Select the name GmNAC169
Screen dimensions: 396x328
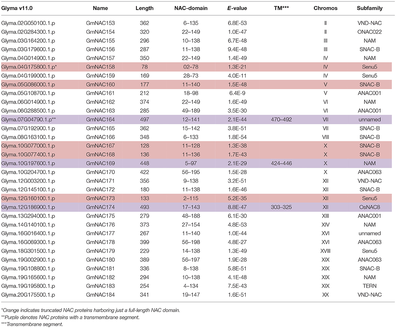pyautogui.click(x=100, y=163)
